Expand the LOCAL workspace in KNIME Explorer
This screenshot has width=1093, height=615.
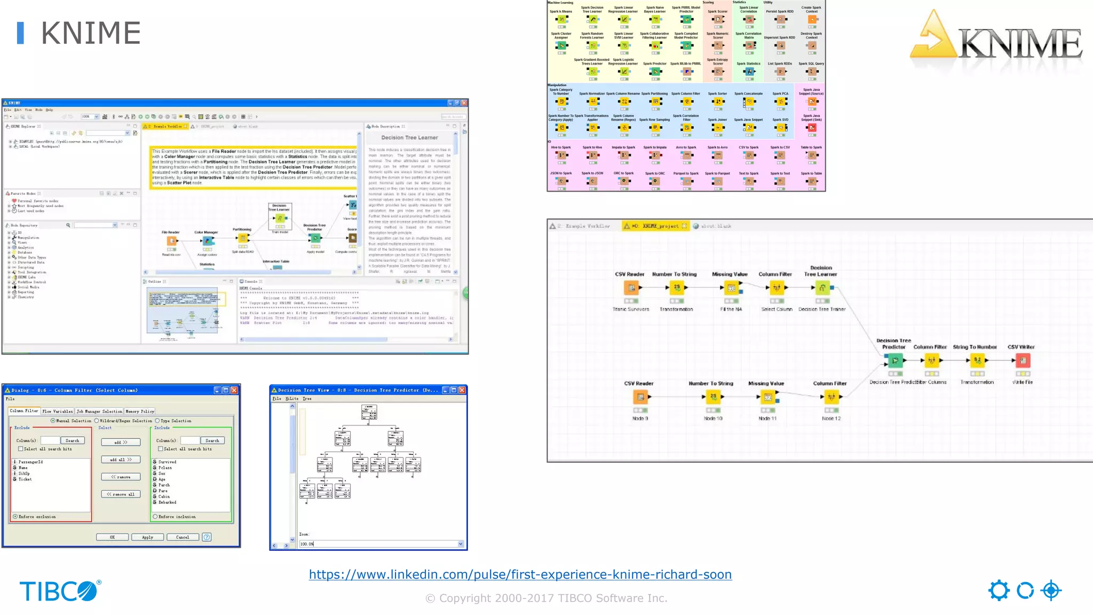coord(10,146)
